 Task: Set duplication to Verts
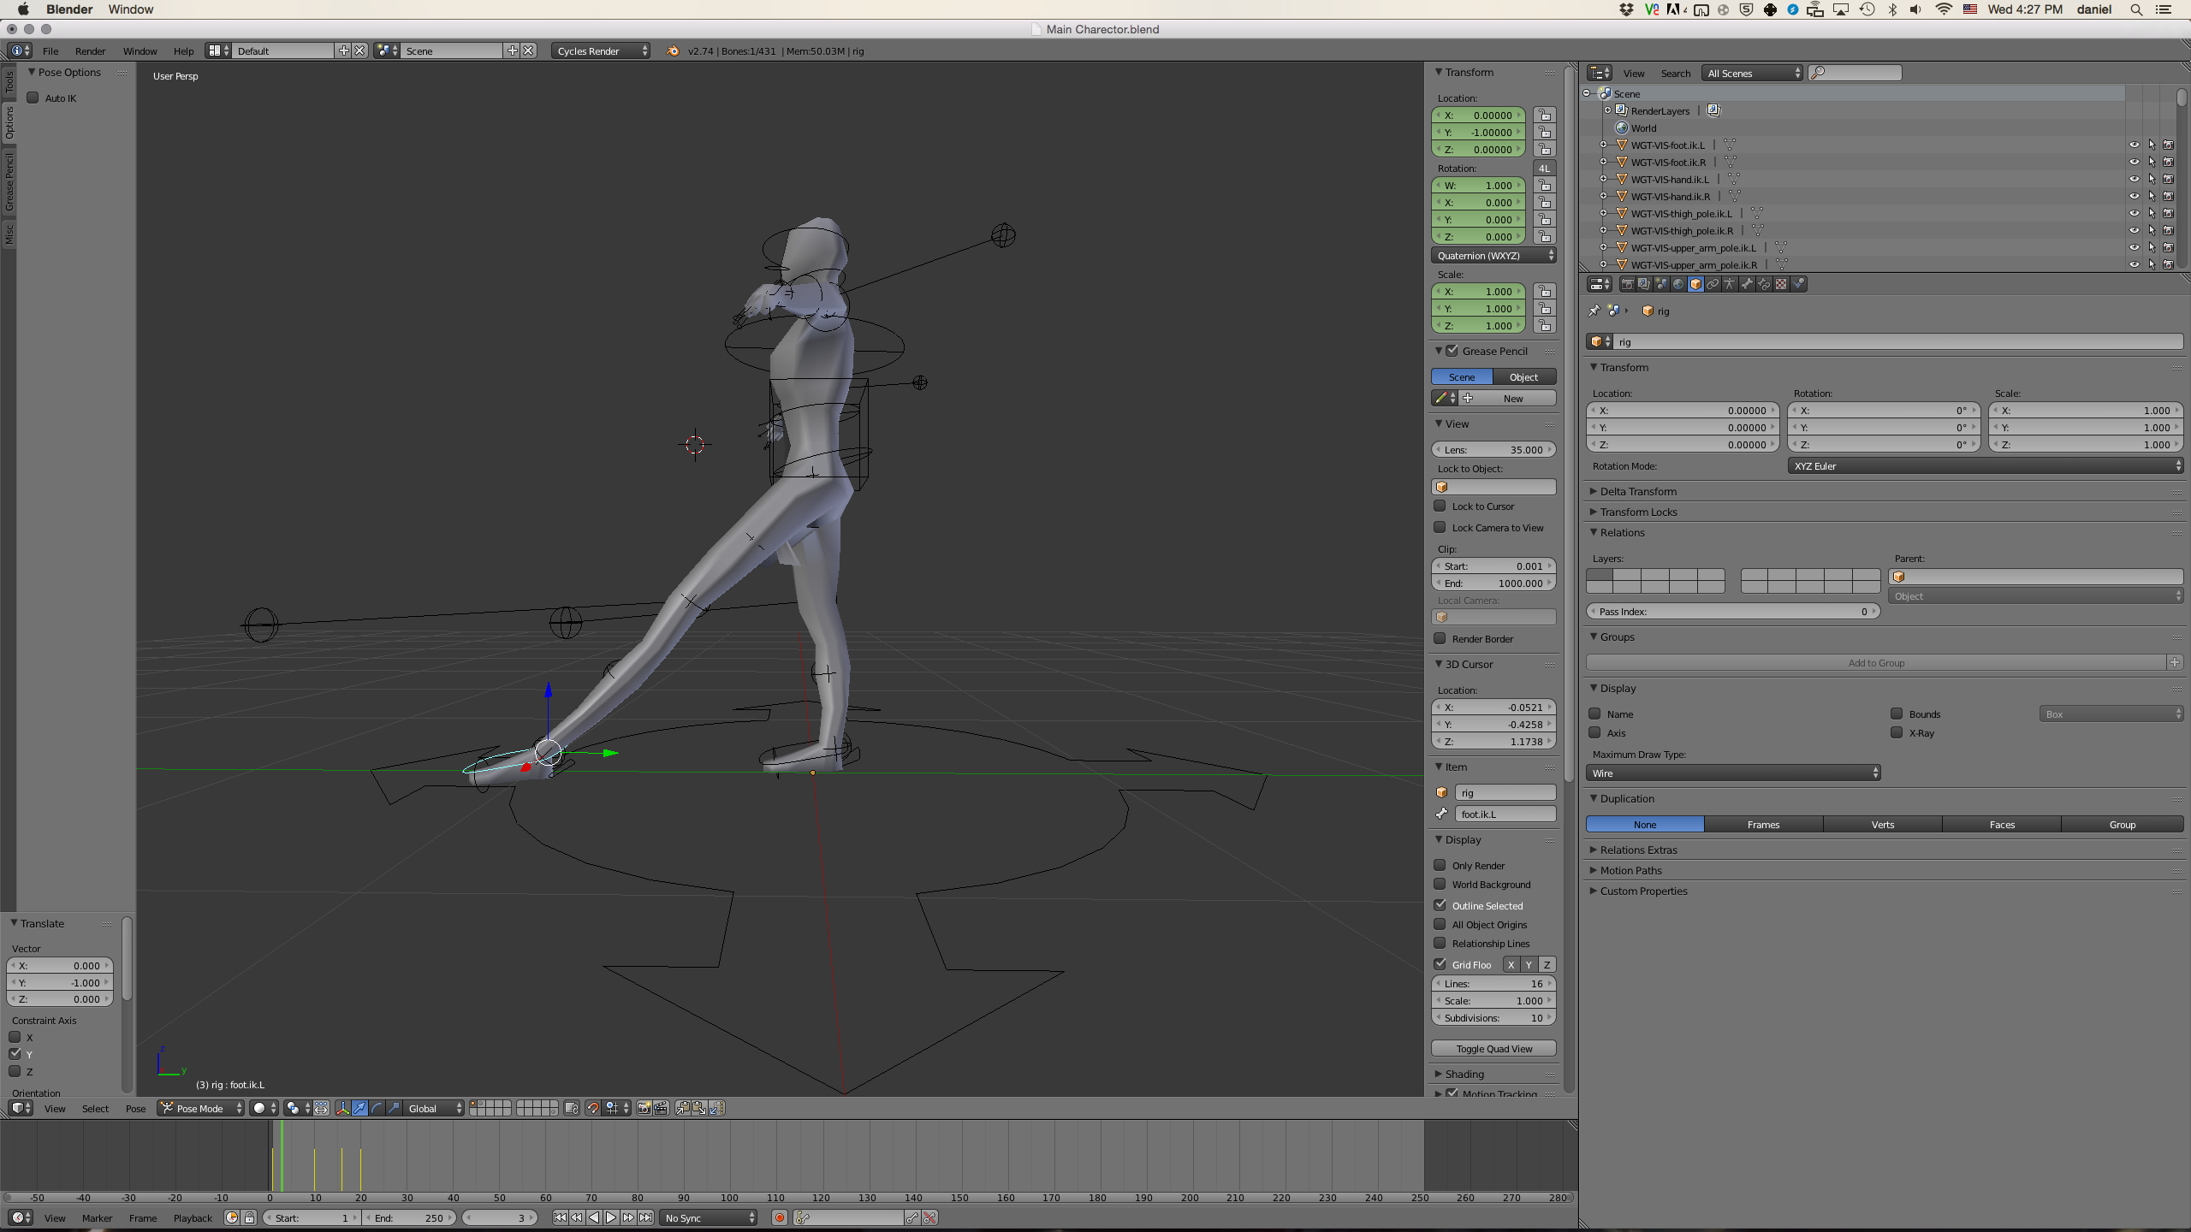(1883, 824)
